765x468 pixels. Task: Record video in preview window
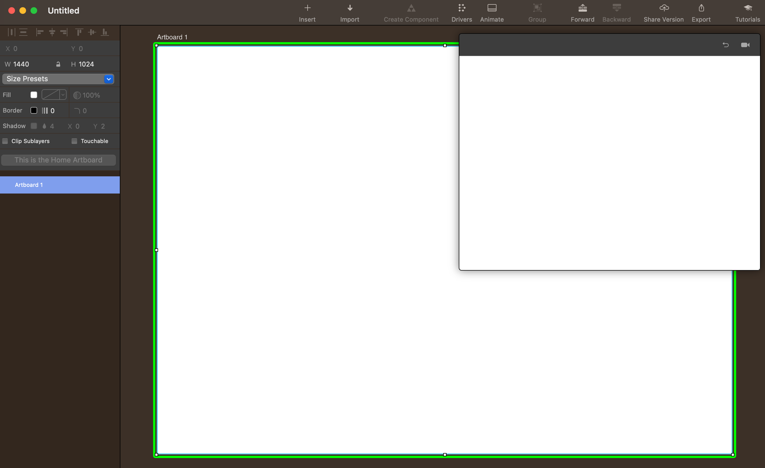745,45
